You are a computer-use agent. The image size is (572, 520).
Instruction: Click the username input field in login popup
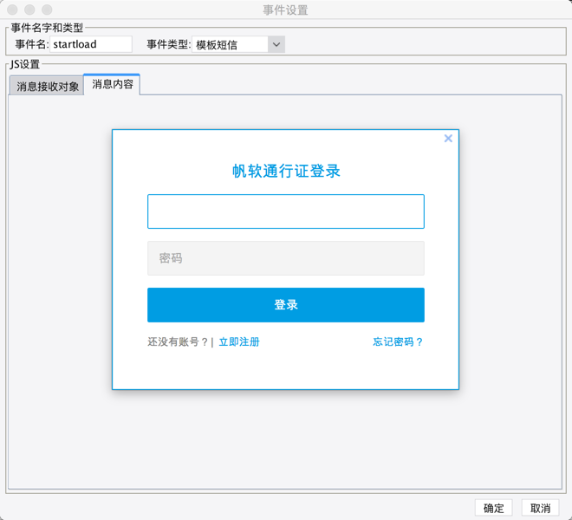(286, 211)
